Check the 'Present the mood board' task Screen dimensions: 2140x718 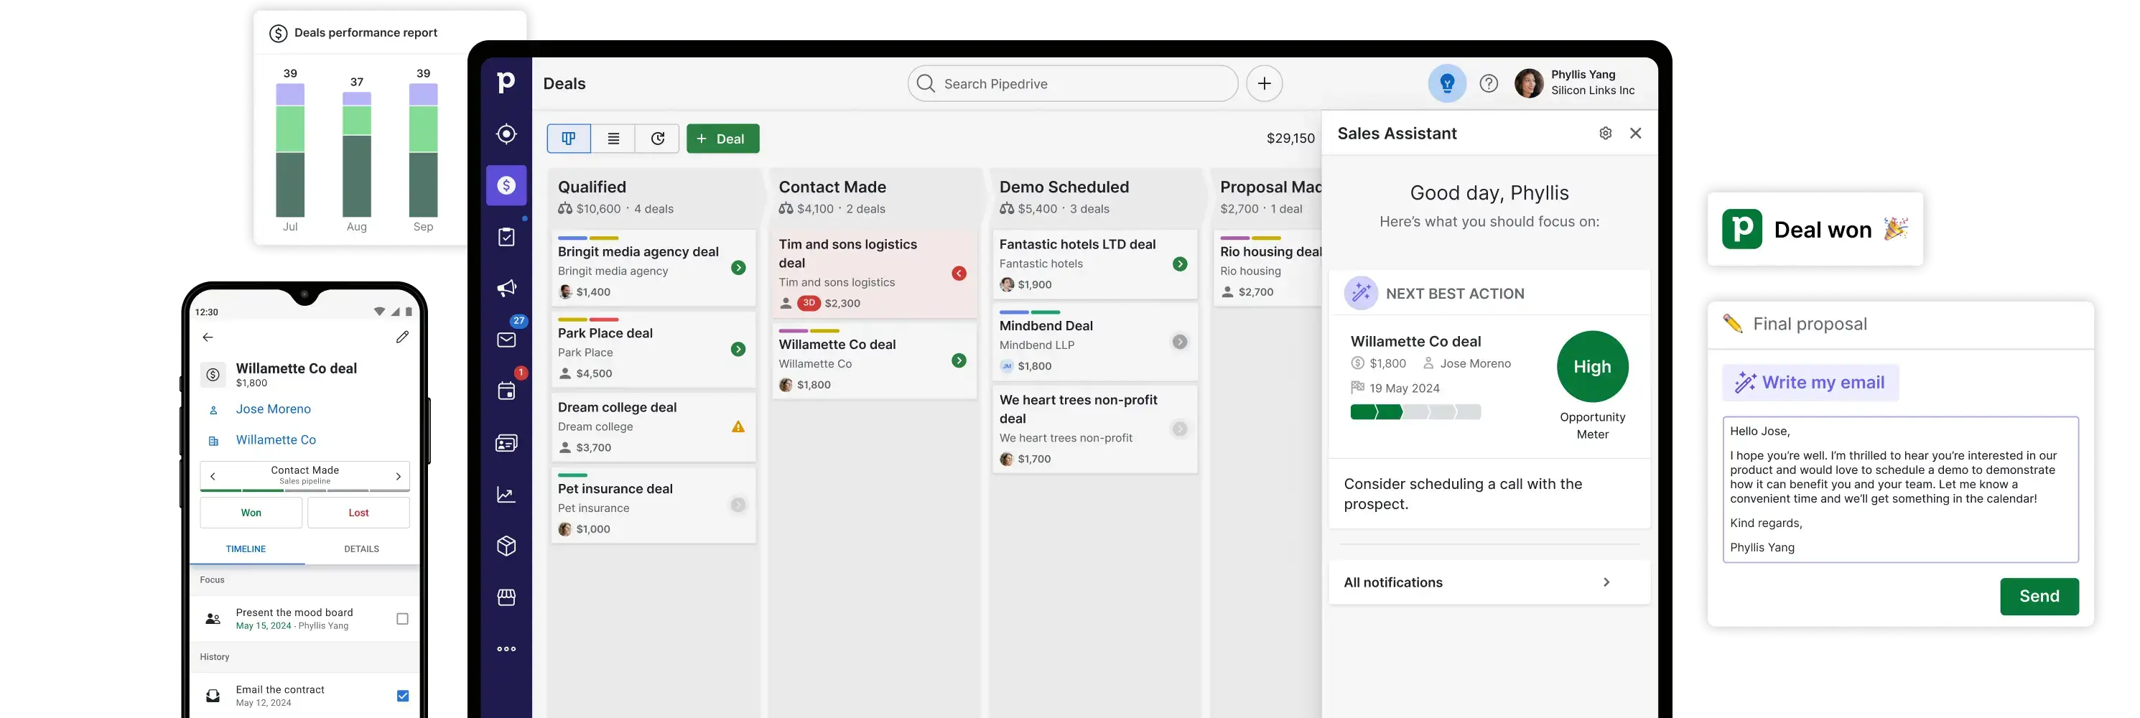[402, 617]
